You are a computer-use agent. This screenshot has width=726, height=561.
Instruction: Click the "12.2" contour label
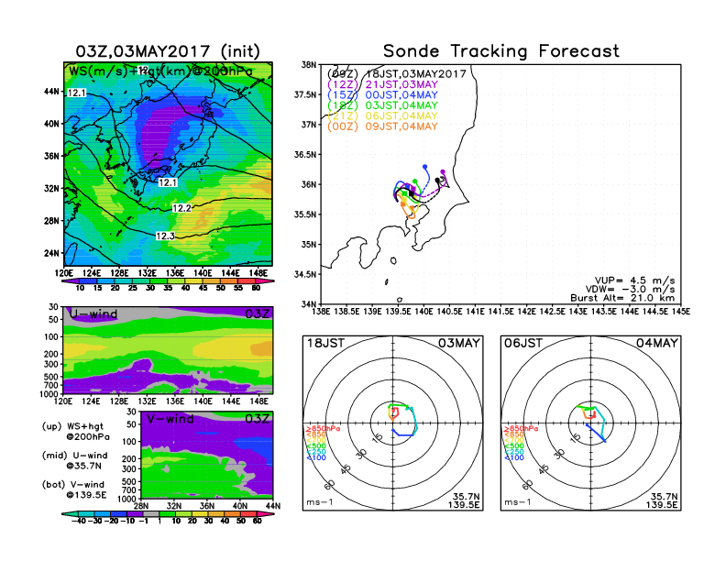coord(181,208)
